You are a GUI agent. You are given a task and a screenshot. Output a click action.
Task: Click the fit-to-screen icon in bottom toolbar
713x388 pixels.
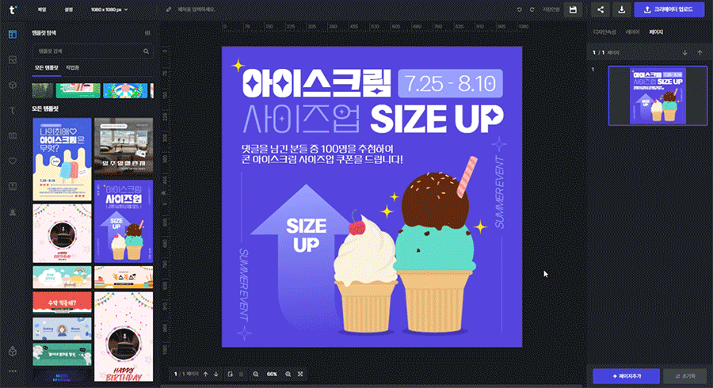[301, 374]
